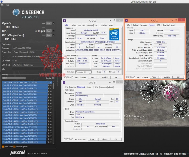Toggle the CPU test checkbox
This screenshot has width=189, height=157.
coord(54,31)
